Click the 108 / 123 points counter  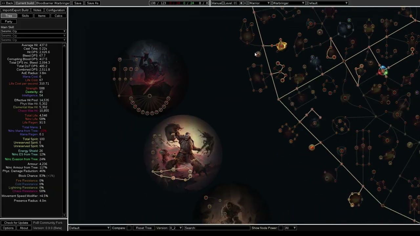click(x=158, y=3)
